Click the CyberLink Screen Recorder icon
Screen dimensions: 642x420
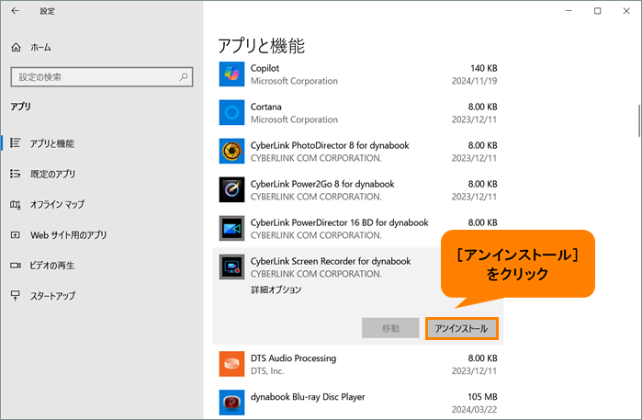tap(231, 267)
